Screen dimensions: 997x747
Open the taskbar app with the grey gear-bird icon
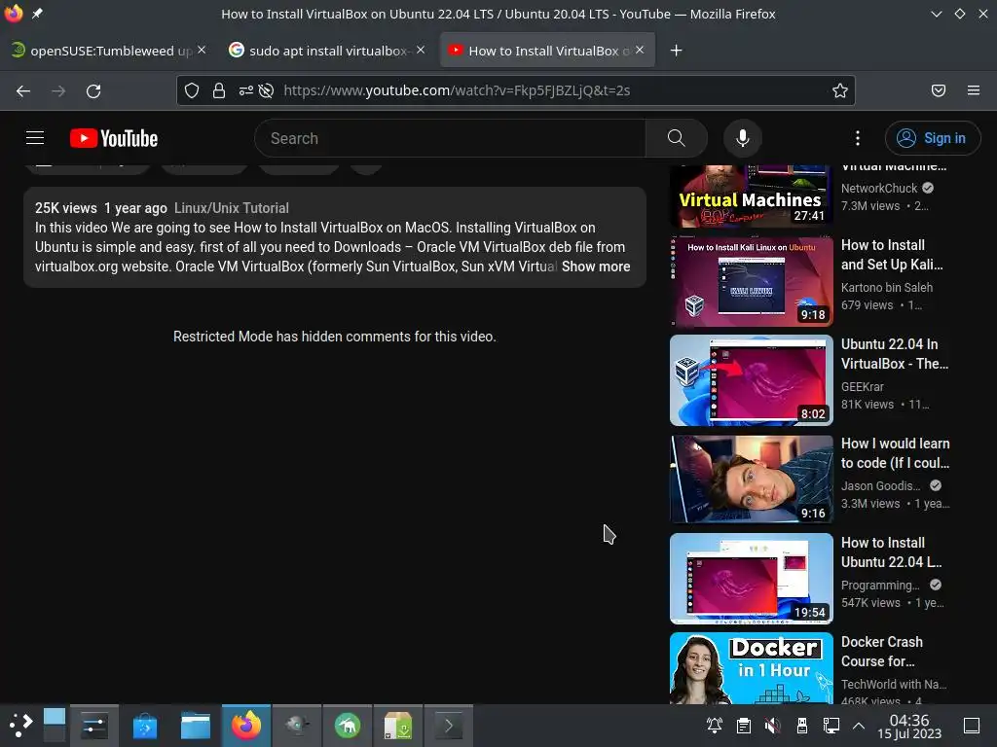pos(297,726)
